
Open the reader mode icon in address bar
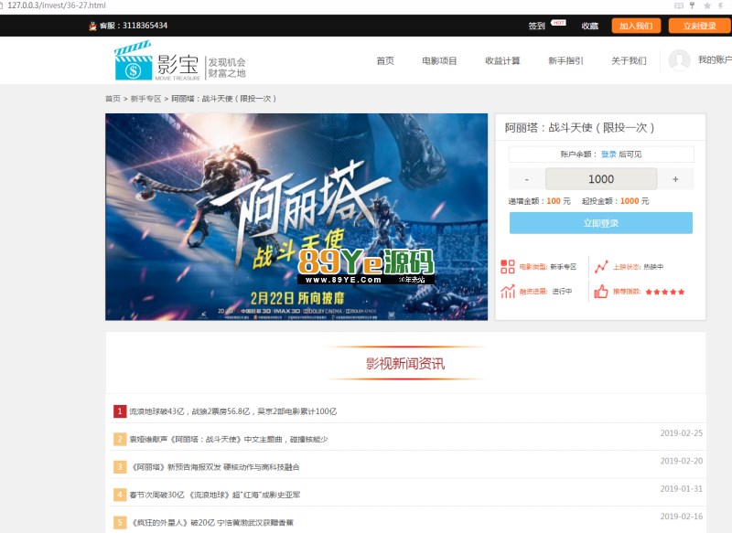(x=679, y=5)
